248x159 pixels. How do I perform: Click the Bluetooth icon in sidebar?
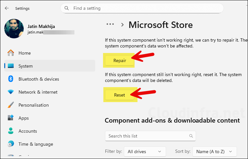coord(11,79)
